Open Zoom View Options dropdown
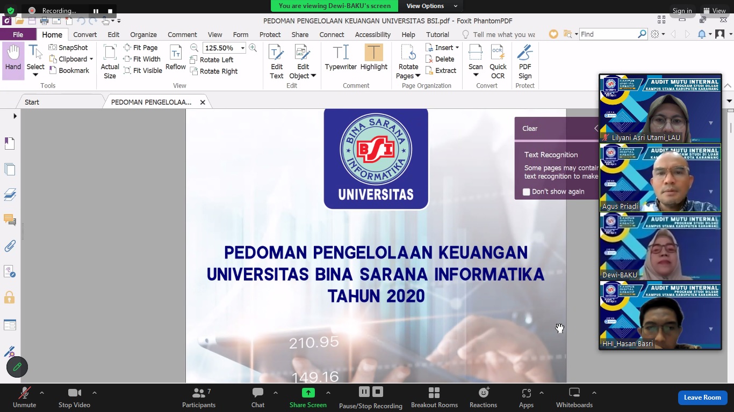 click(x=432, y=6)
